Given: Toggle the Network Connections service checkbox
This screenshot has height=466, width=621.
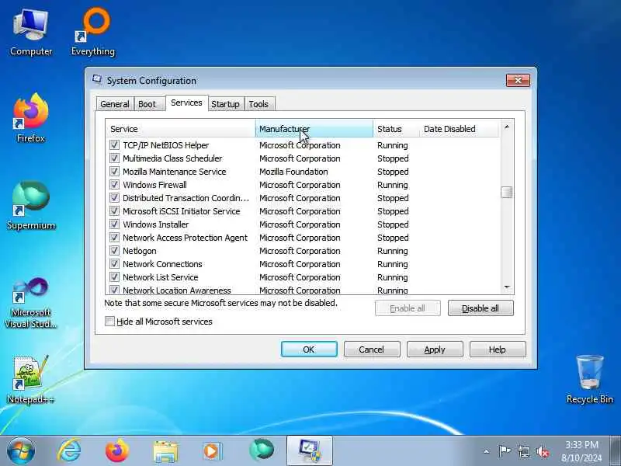Looking at the screenshot, I should click(x=114, y=264).
